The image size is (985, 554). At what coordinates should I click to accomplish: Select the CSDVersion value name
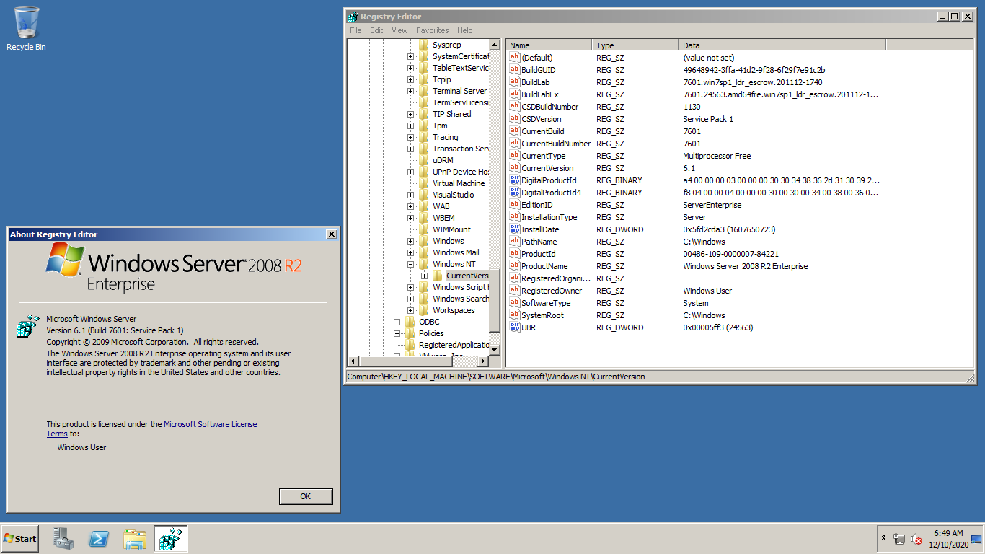click(x=541, y=119)
